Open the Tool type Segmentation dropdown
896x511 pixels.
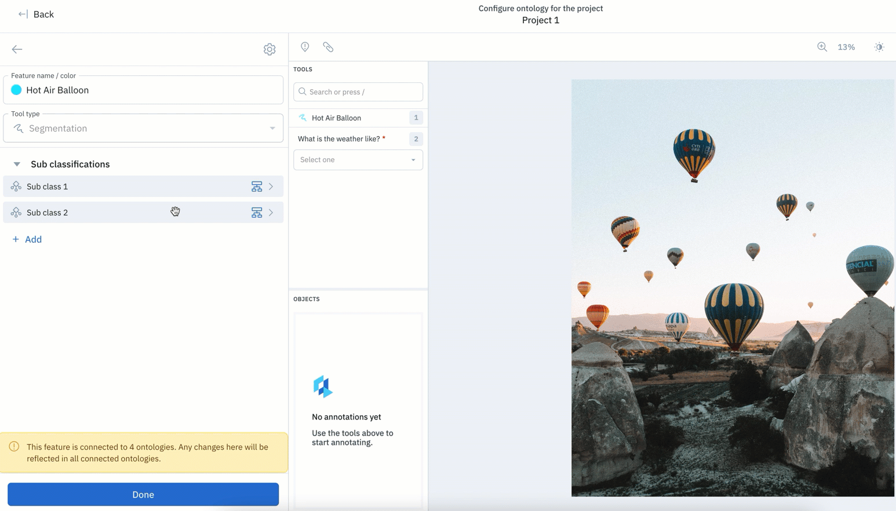click(x=143, y=128)
